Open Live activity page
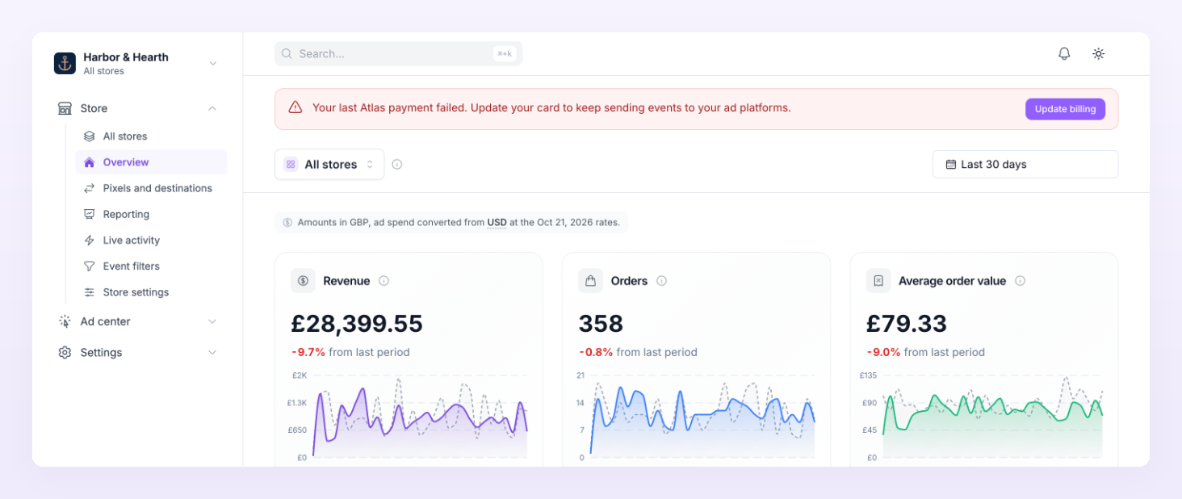Image resolution: width=1182 pixels, height=499 pixels. [x=151, y=240]
